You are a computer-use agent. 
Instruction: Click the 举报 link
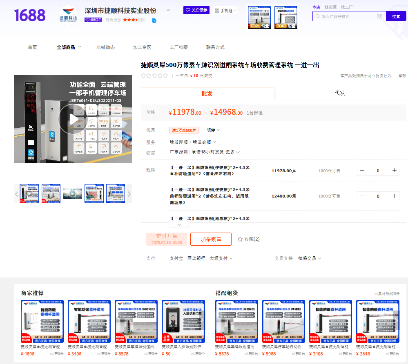402,75
